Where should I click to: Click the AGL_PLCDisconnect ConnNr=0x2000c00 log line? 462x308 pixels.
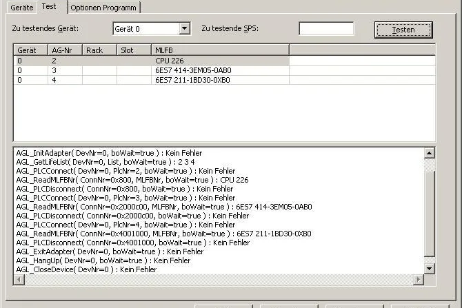[132, 216]
